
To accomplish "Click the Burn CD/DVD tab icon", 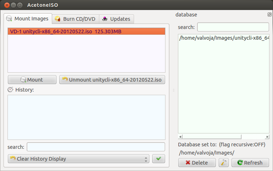I will click(x=57, y=19).
